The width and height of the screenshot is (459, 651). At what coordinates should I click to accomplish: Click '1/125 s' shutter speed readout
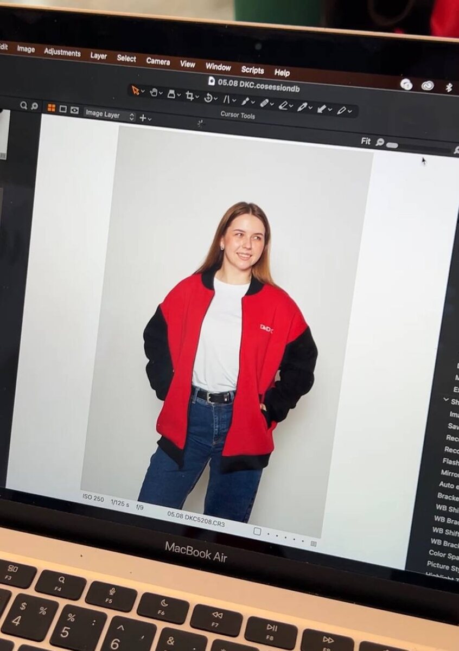[120, 502]
